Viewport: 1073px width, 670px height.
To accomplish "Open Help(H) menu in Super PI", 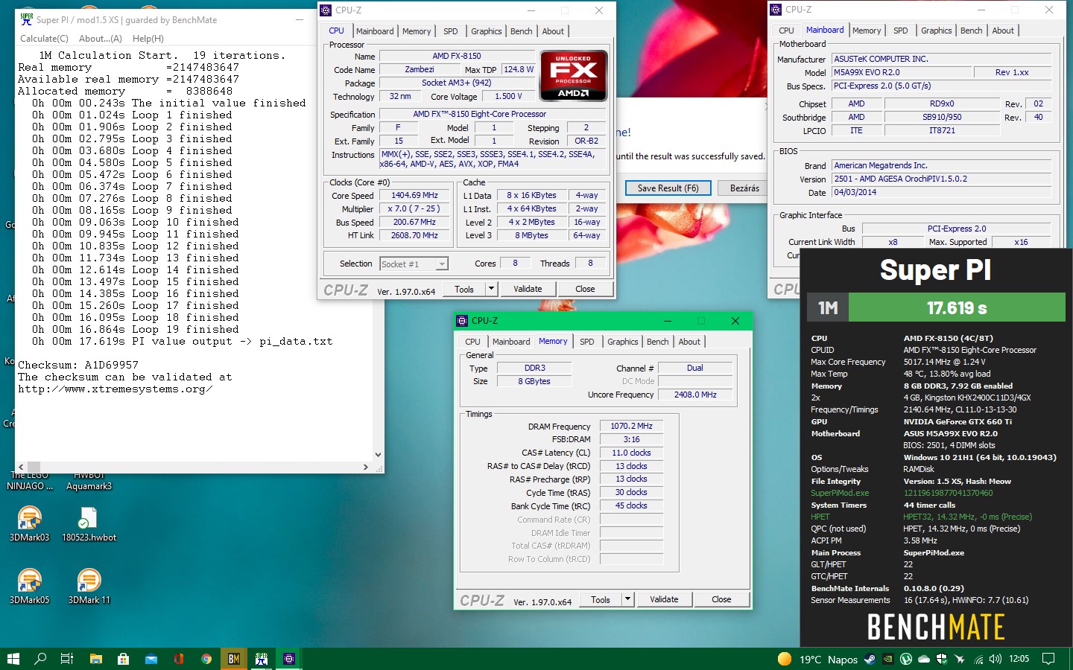I will [148, 39].
